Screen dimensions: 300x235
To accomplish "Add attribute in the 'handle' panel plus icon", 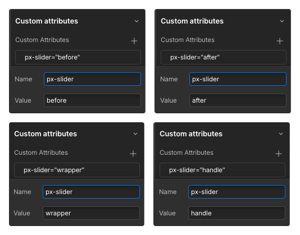I will [x=279, y=154].
